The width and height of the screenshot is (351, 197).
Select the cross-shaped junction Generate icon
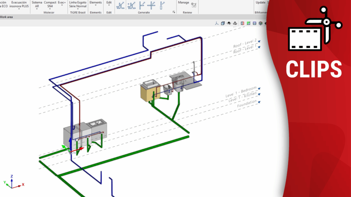tap(151, 5)
